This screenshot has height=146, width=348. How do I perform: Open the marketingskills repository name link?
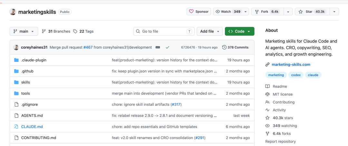[37, 12]
